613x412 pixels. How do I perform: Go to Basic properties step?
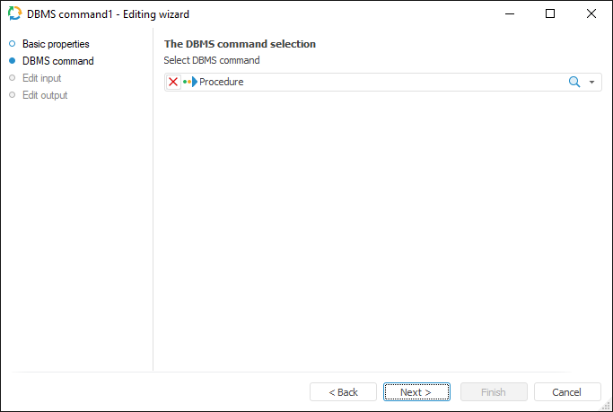pos(56,44)
